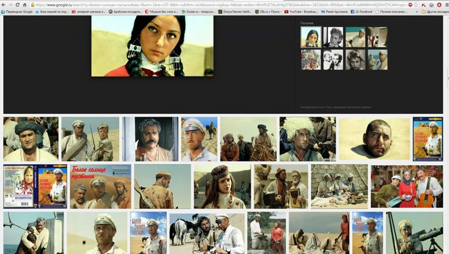Open the large preview of woman with braids
Image resolution: width=449 pixels, height=254 pixels.
click(152, 46)
